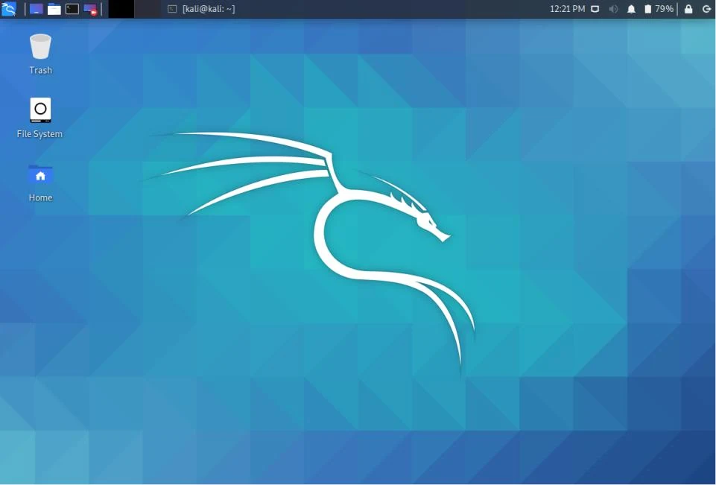Select the Trash desktop icon
This screenshot has height=485, width=716.
coord(40,54)
